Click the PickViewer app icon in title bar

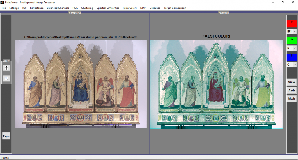pyautogui.click(x=2, y=2)
